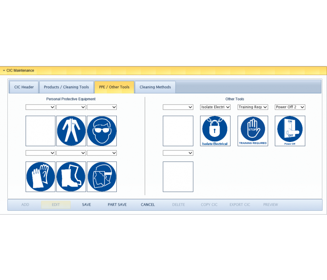Open the Training Required dropdown
327x280 pixels.
253,107
